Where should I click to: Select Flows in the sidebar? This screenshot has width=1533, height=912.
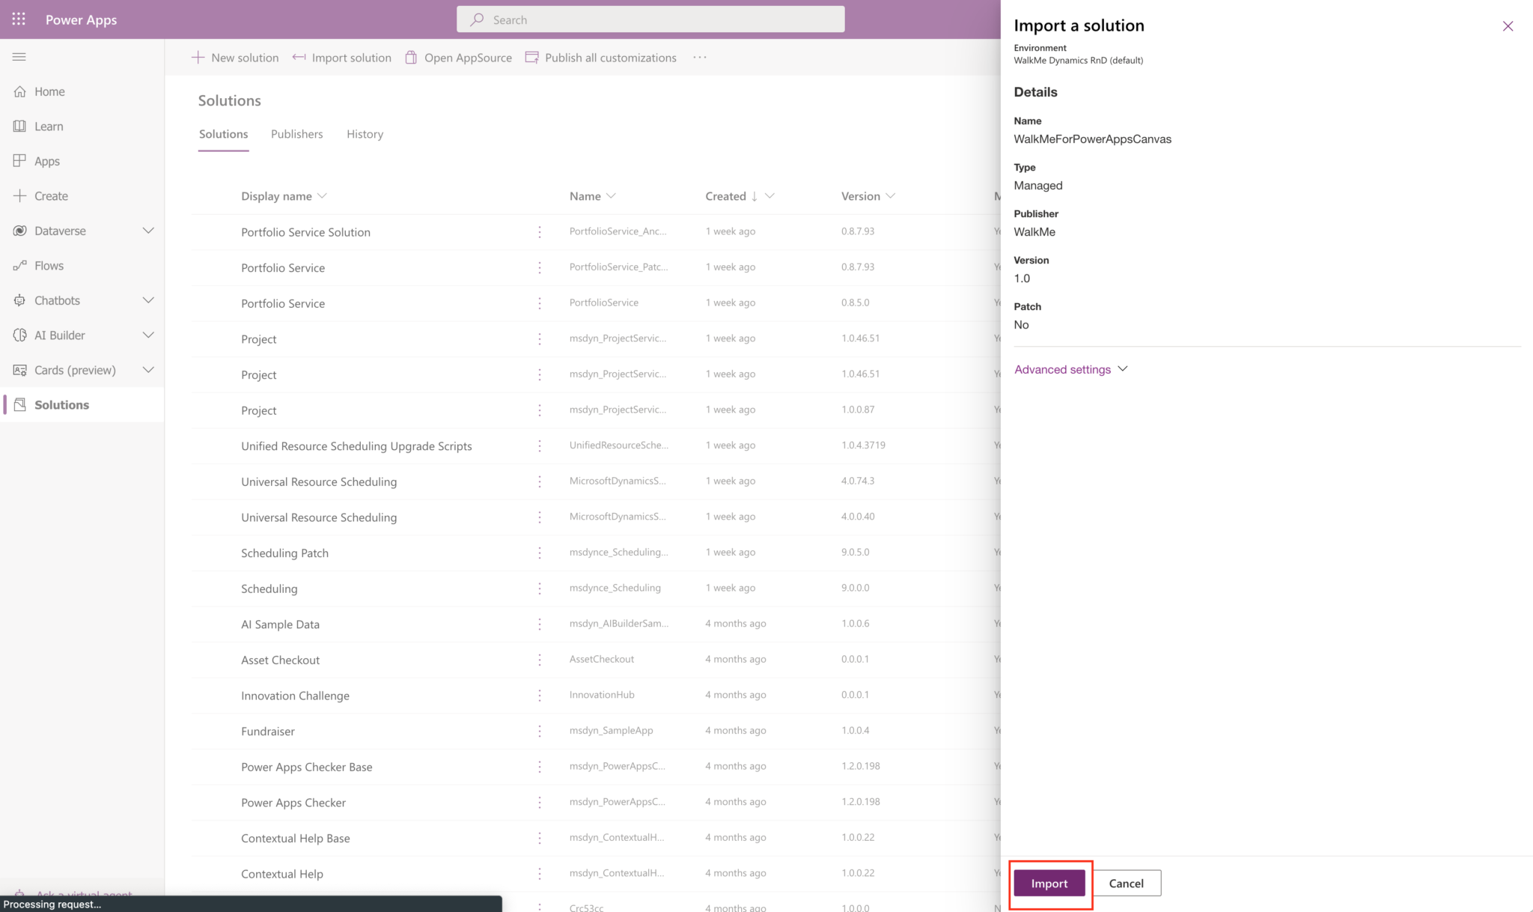(49, 265)
